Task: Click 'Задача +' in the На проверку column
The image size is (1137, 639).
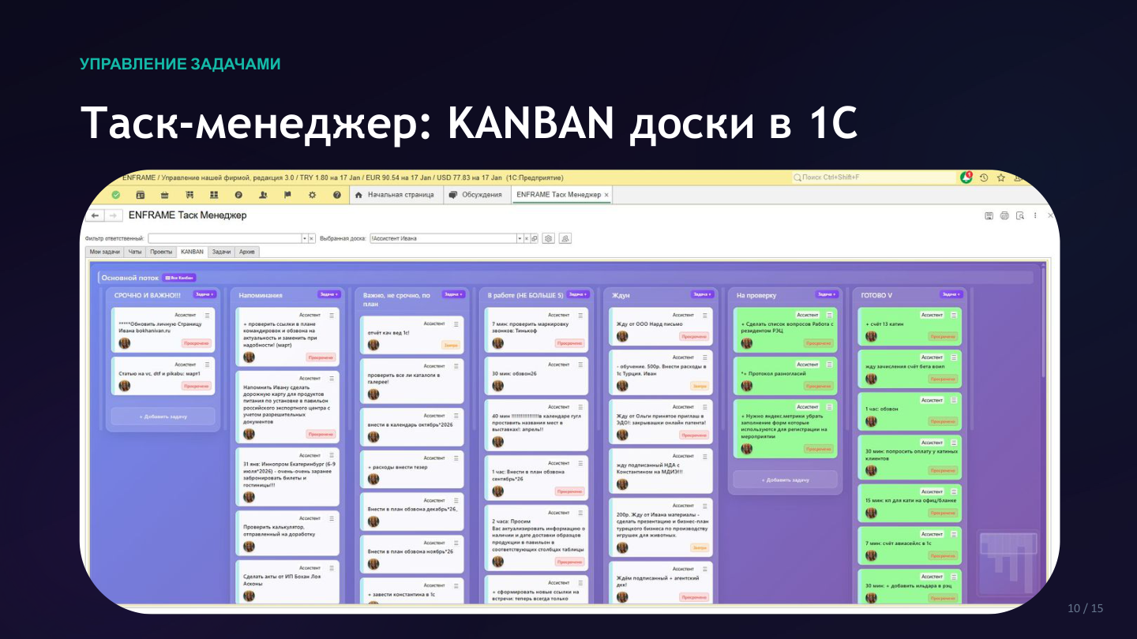Action: [x=827, y=294]
